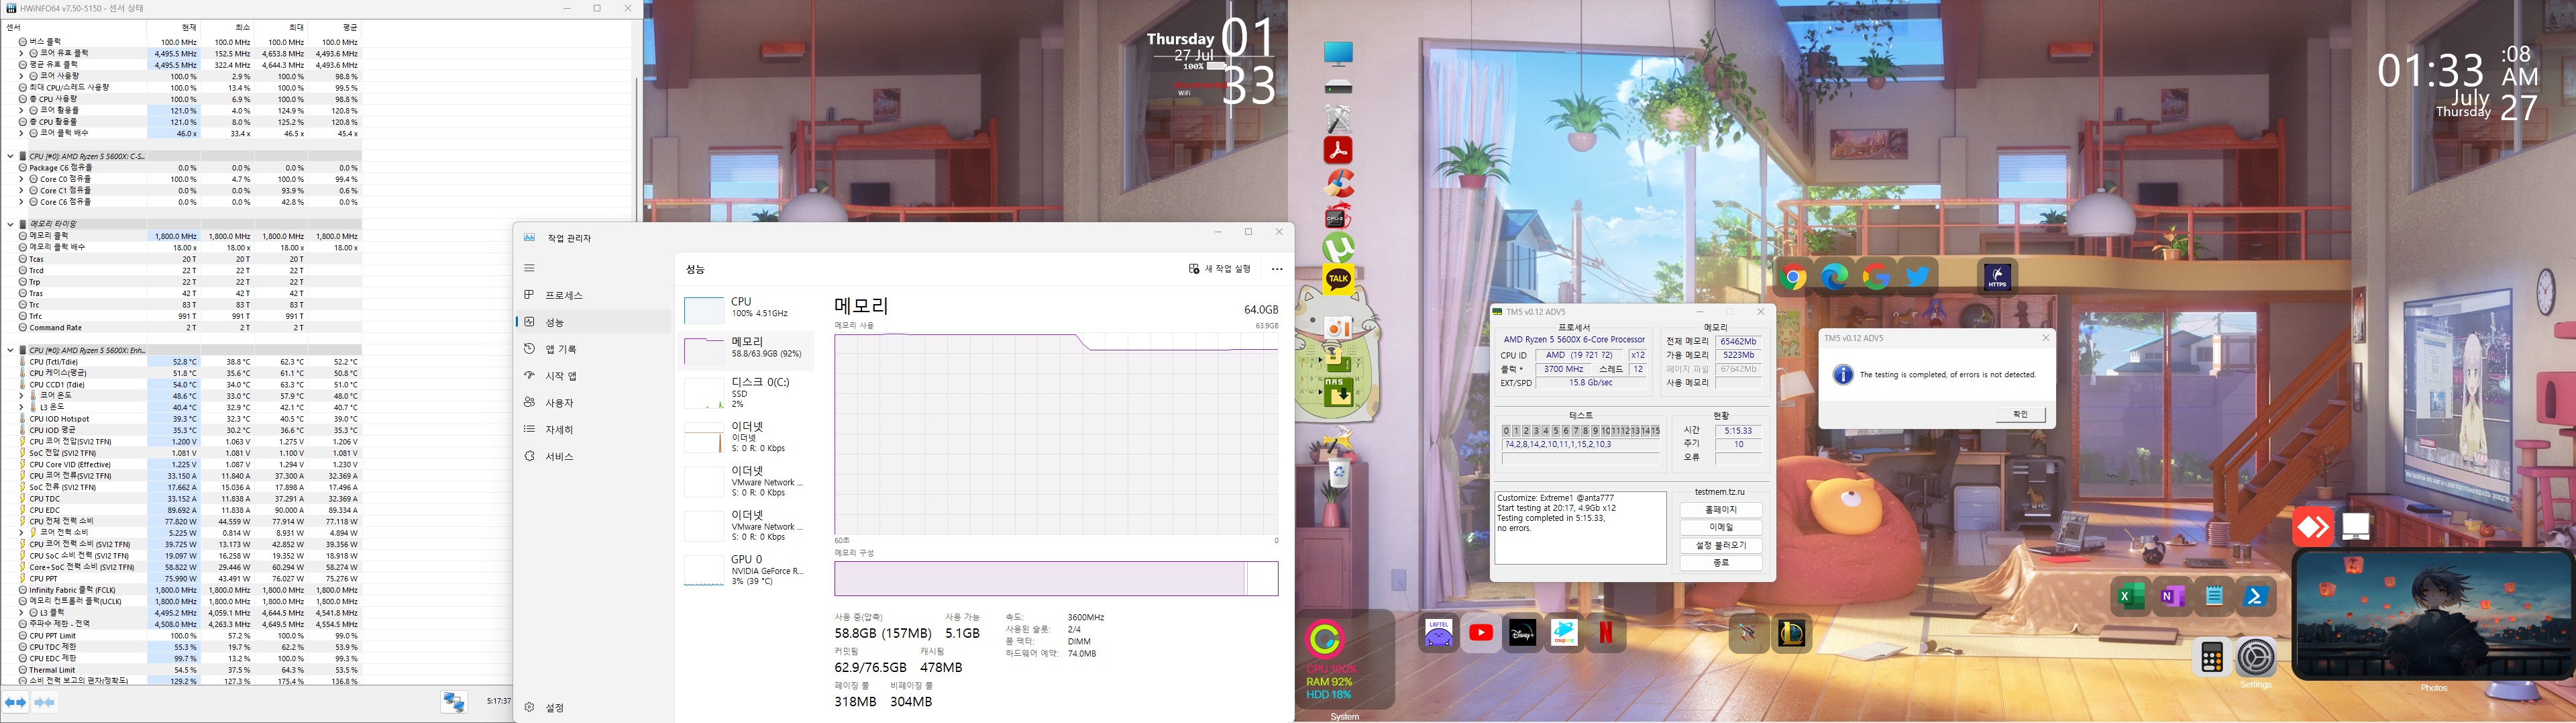
Task: Expand 코어 클럭 배수 row in HWiNFO
Action: 22,133
